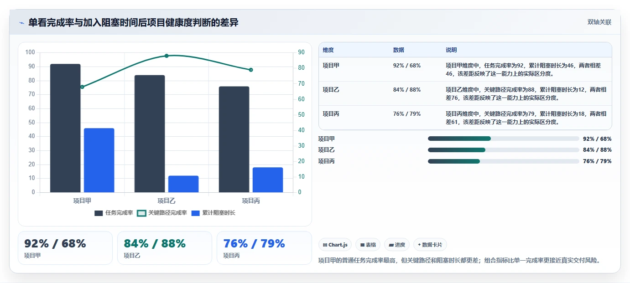Click the 92% / 68% value beside progress bar
630x283 pixels.
click(x=597, y=139)
